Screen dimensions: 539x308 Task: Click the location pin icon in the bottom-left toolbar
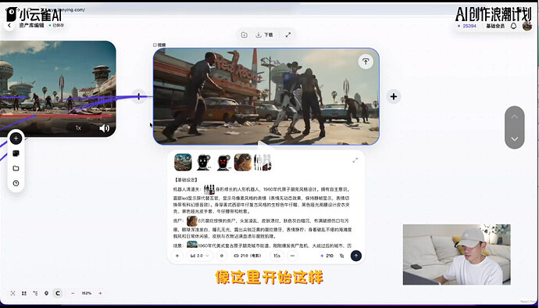(46, 293)
